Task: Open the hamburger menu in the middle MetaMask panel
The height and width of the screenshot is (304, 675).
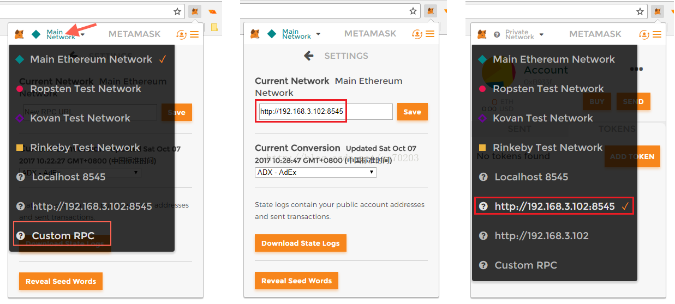Action: (x=430, y=34)
